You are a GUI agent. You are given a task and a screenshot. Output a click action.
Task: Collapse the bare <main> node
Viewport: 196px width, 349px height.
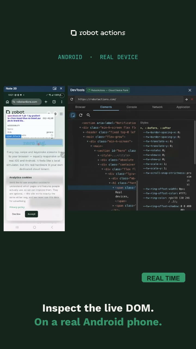click(x=91, y=146)
